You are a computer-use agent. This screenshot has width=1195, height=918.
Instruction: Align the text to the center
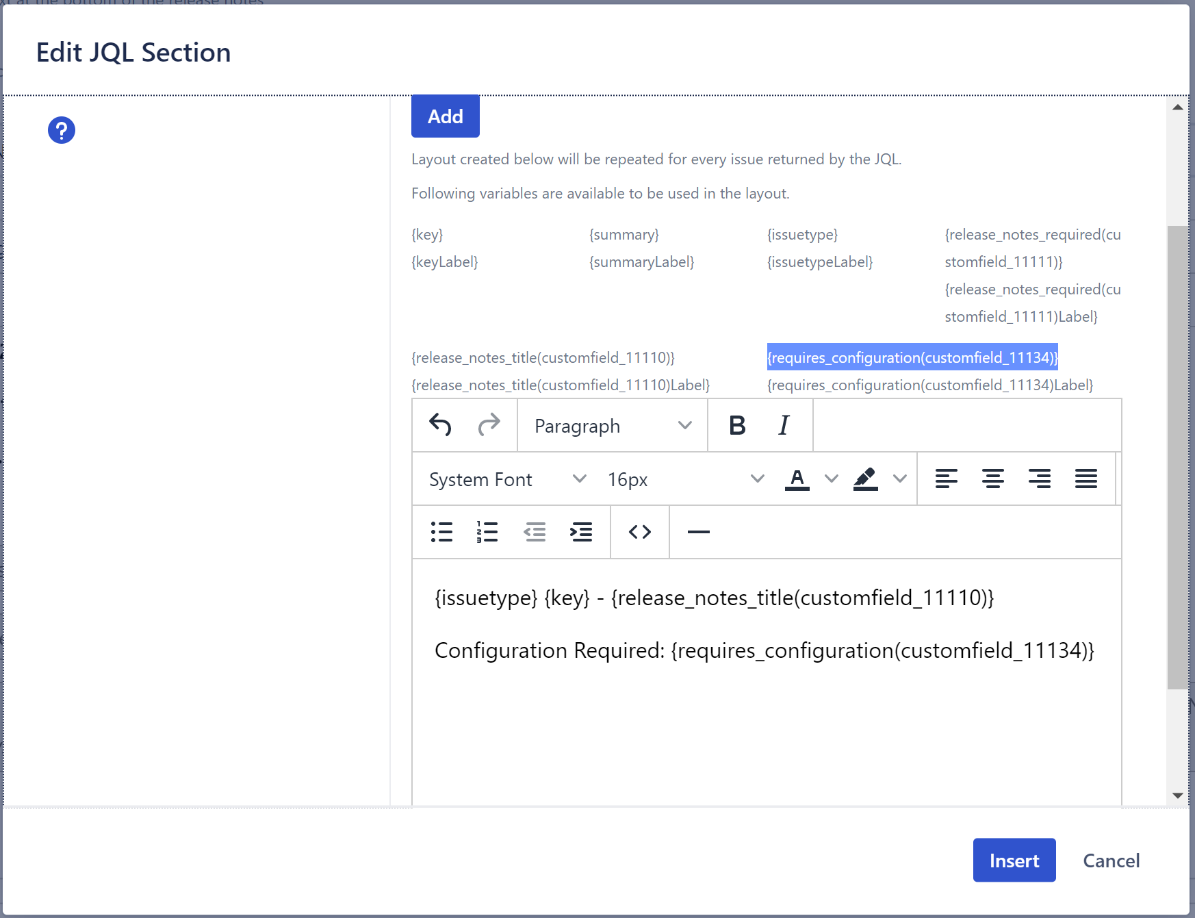pyautogui.click(x=992, y=479)
